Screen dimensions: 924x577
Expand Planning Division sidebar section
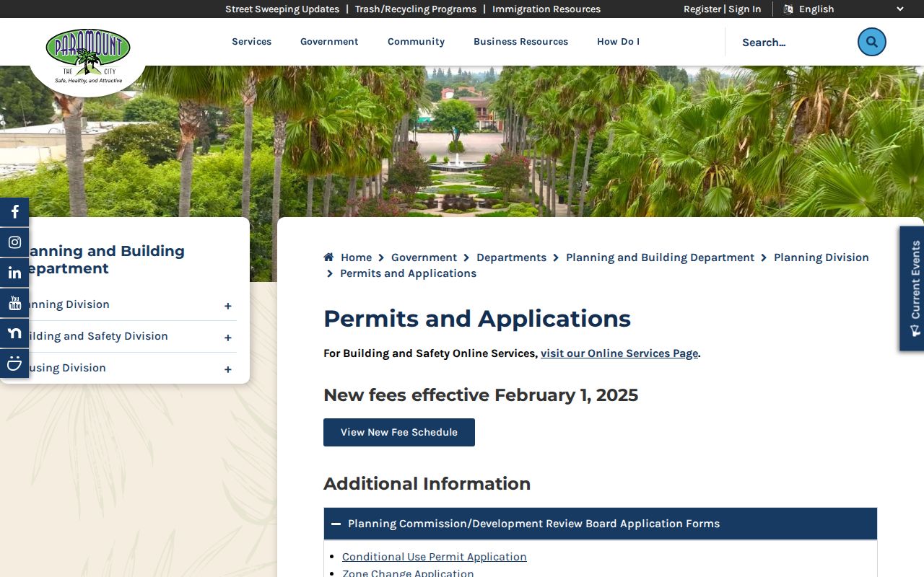(x=227, y=306)
